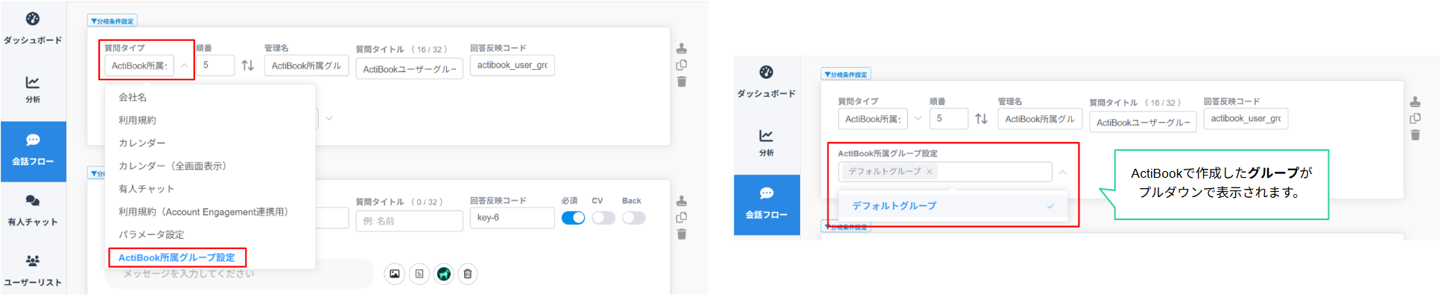Viewport: 1440px width, 296px height.
Task: Click the stamp icon of the first card, left screenshot
Action: [x=682, y=48]
